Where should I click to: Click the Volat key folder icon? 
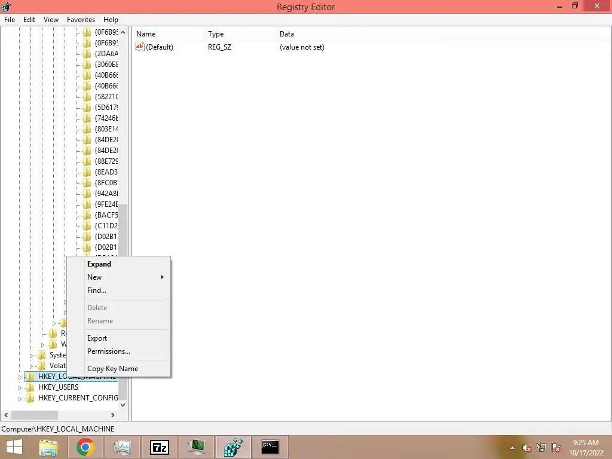(x=41, y=366)
